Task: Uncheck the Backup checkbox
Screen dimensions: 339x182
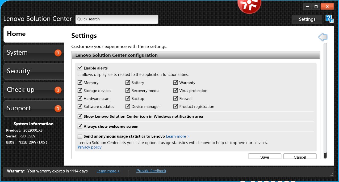Action: pos(128,98)
